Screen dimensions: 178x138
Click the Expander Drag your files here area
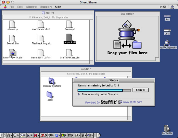127,39
